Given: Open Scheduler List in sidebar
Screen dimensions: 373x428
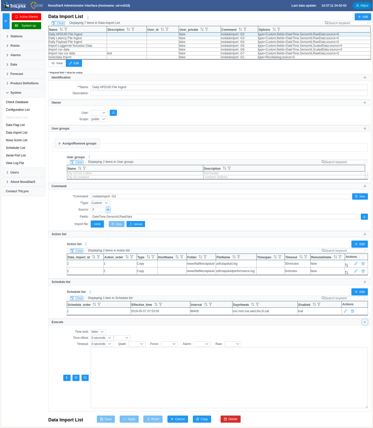Looking at the screenshot, I should pos(15,148).
